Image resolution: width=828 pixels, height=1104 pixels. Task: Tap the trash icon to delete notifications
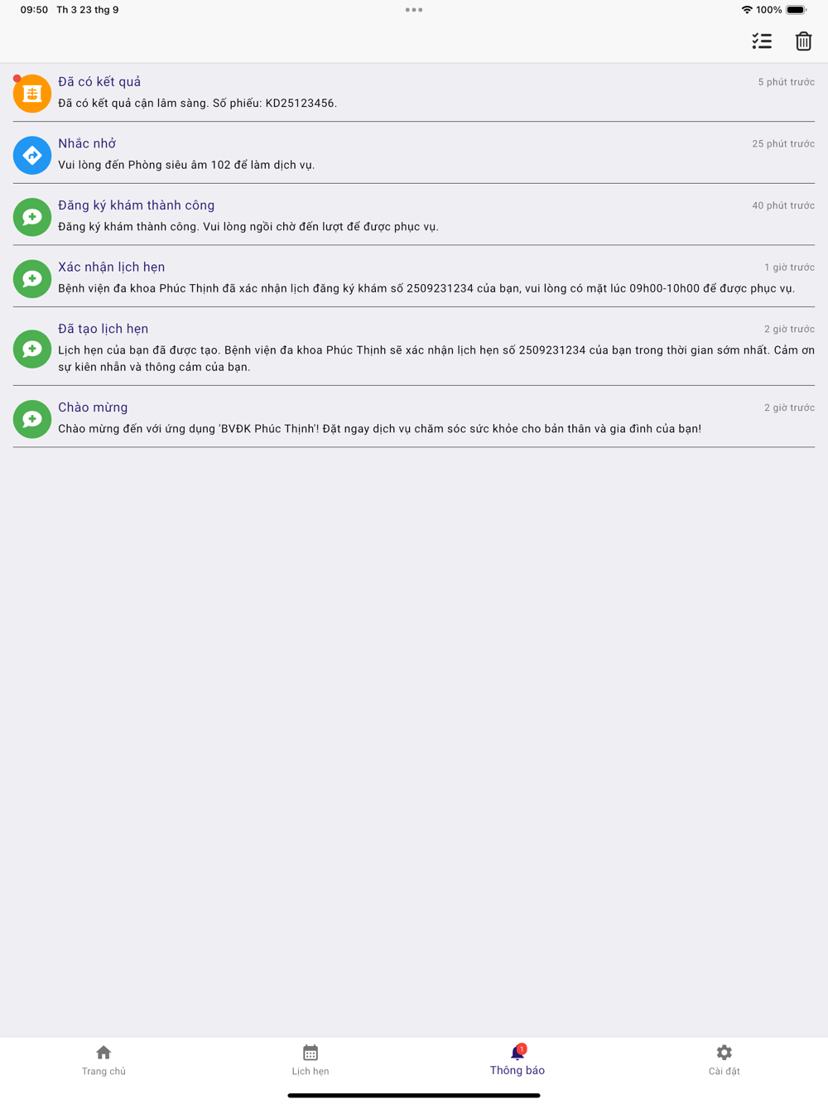point(803,41)
